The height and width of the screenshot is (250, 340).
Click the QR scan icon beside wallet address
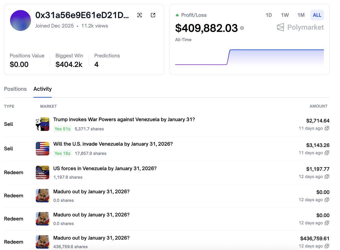pos(139,15)
